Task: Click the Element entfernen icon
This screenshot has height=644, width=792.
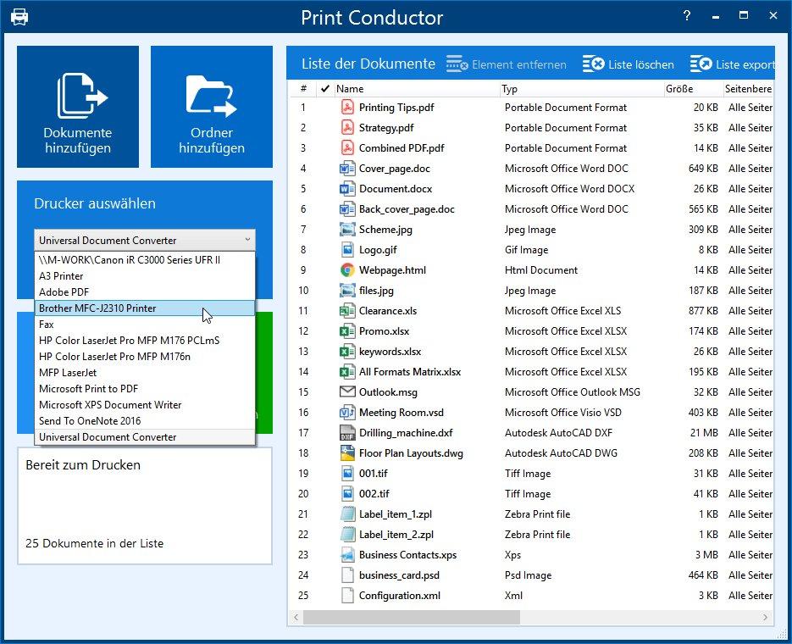Action: pyautogui.click(x=457, y=64)
